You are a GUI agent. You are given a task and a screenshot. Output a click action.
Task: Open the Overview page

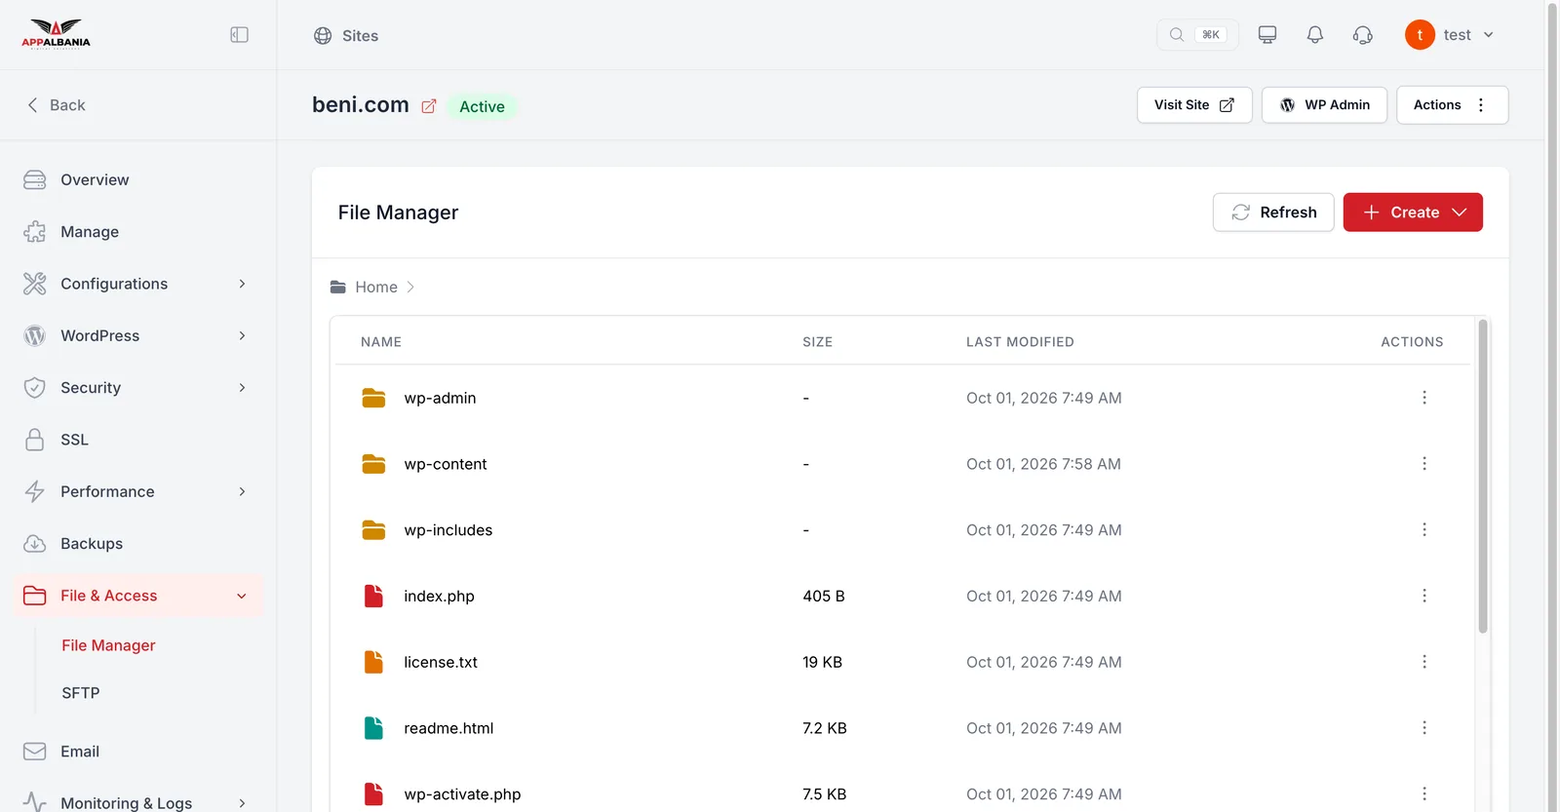138,179
